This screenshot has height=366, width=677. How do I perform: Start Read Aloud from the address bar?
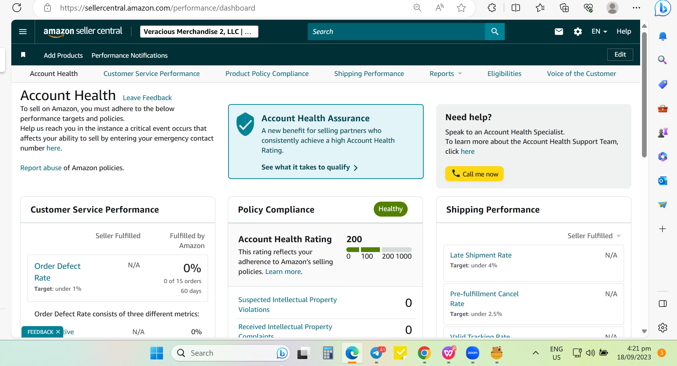(439, 8)
